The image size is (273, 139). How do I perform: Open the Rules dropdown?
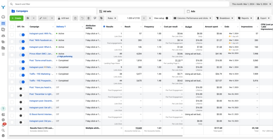(112, 18)
